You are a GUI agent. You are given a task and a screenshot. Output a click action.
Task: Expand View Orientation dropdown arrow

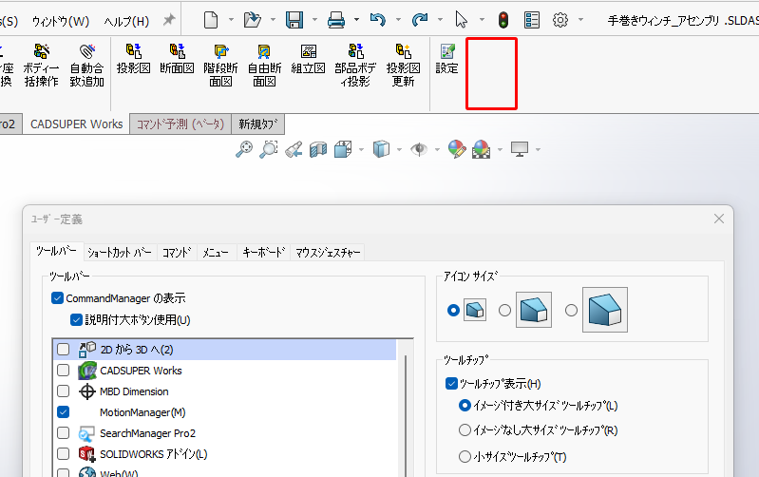pos(361,149)
